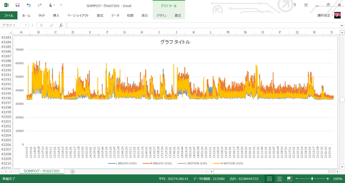Screen dimensions: 345x183
Task: Click the Save icon in quick access toolbar
Action: (x=17, y=5)
